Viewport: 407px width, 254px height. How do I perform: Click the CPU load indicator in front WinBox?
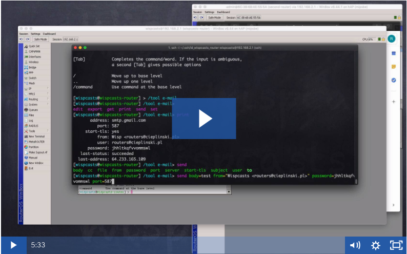click(x=369, y=40)
